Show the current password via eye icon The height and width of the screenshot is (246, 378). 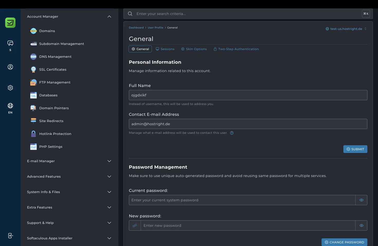point(361,200)
